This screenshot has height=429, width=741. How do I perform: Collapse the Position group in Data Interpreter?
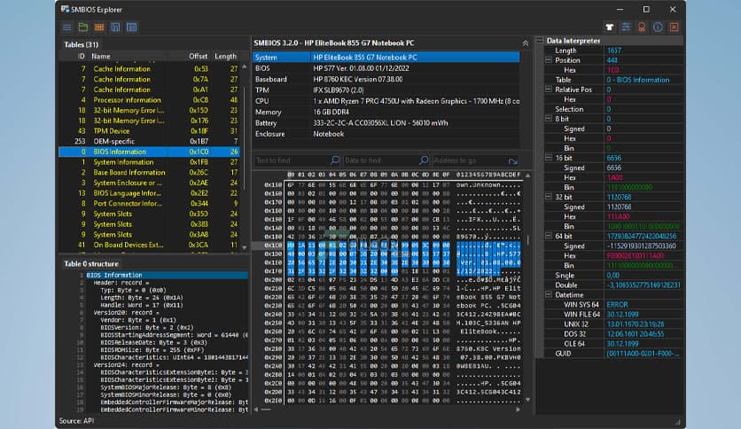point(549,60)
